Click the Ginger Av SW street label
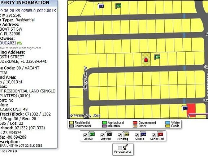Viewport: 208px width, 156px height. 86,78
